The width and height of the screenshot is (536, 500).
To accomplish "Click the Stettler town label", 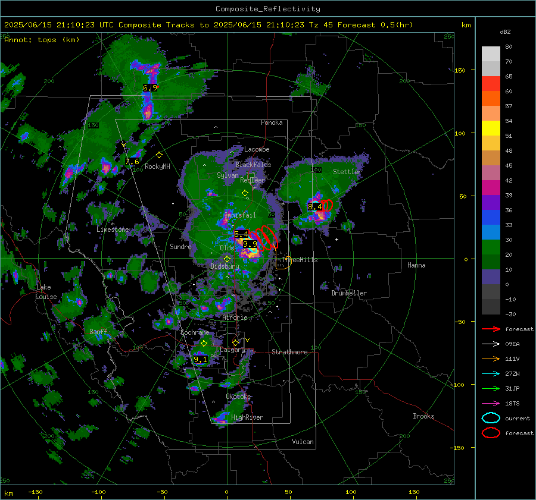I will tap(347, 172).
